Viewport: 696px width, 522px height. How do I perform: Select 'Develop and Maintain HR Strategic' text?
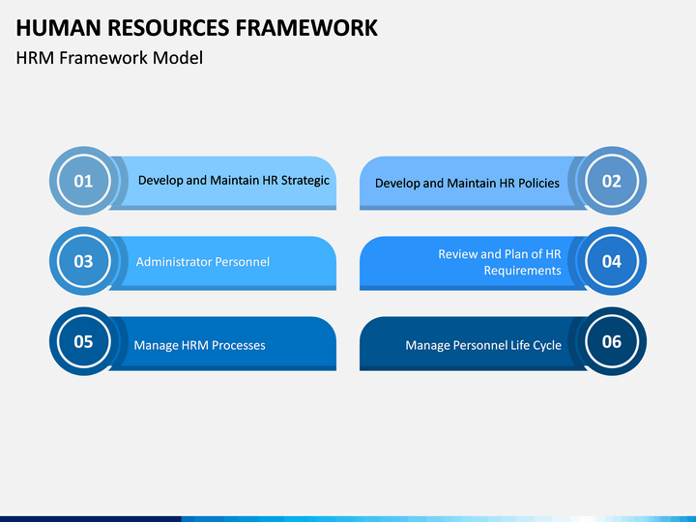tap(234, 181)
